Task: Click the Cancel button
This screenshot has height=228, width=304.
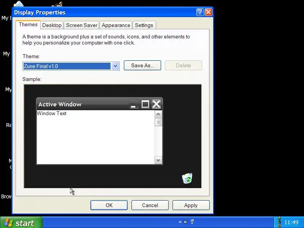Action: pyautogui.click(x=150, y=205)
